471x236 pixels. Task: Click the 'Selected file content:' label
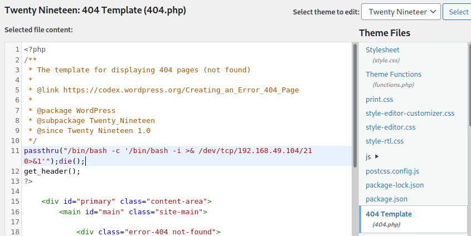tap(39, 29)
